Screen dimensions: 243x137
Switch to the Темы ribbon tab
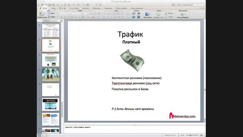pyautogui.click(x=54, y=8)
